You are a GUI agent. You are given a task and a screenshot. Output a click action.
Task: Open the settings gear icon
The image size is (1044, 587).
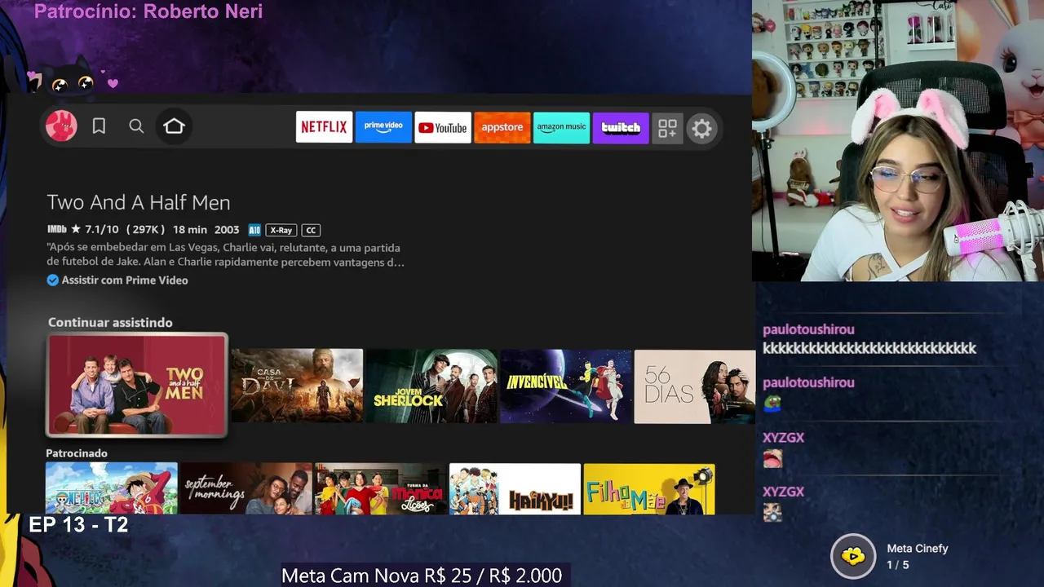pos(701,128)
